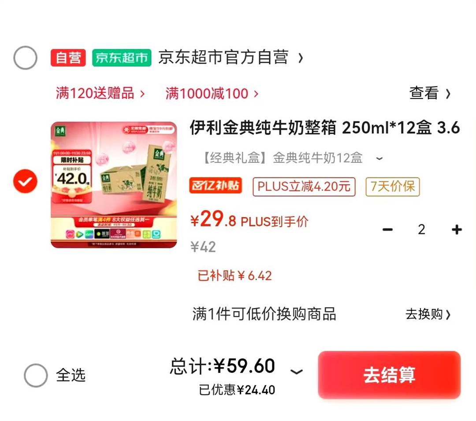The width and height of the screenshot is (476, 421).
Task: Increase quantity with the plus icon
Action: pos(457,229)
